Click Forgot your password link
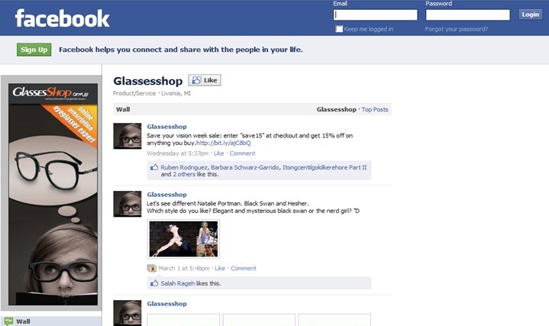549x326 pixels. point(456,29)
